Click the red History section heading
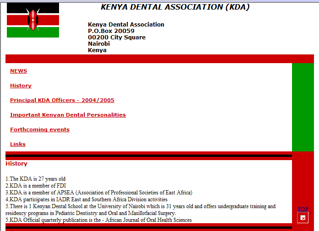Image resolution: width=319 pixels, height=231 pixels. (x=16, y=163)
